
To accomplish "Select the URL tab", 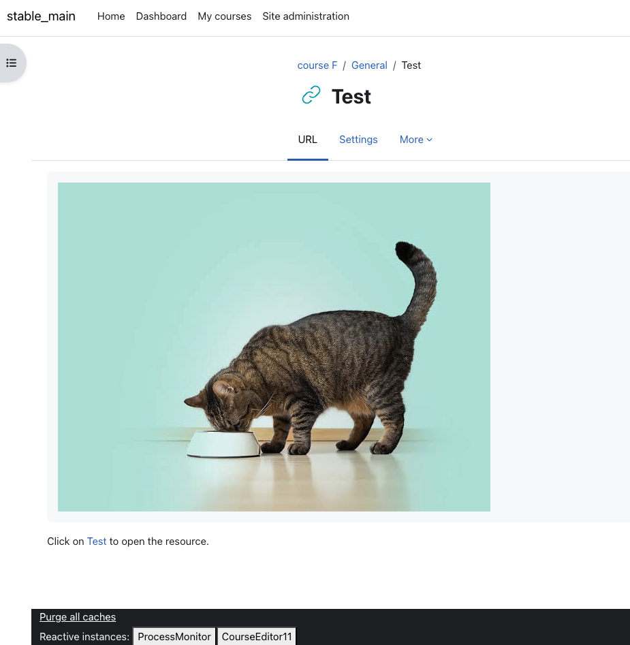I will click(x=308, y=140).
